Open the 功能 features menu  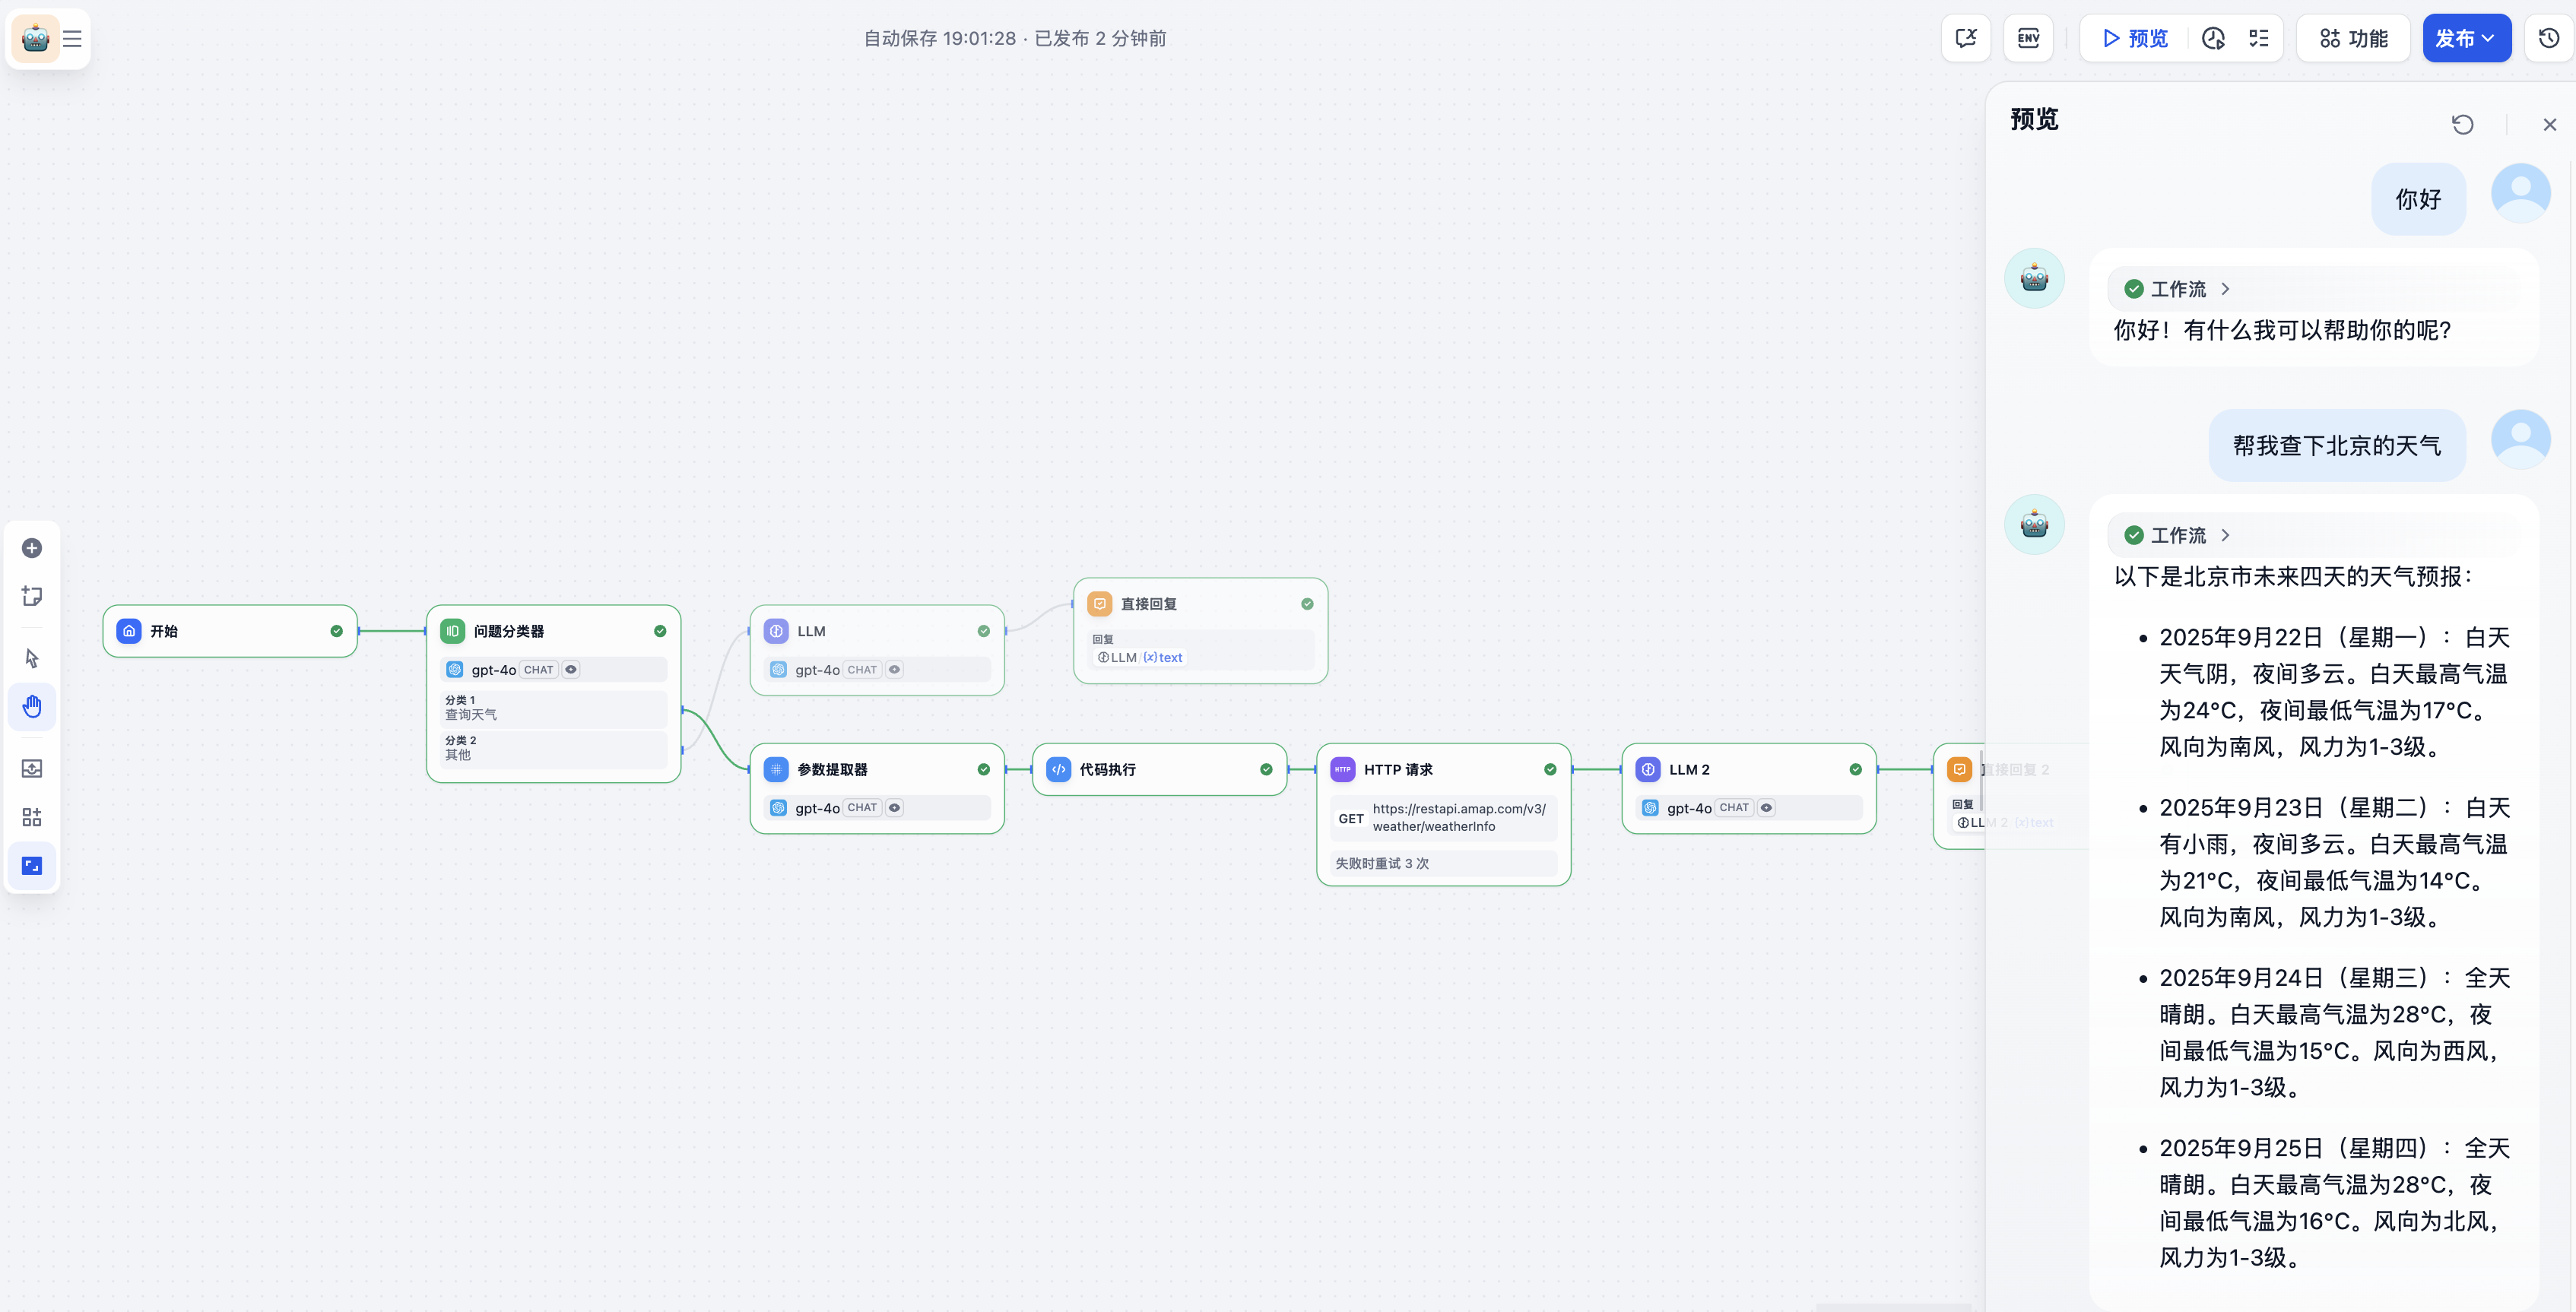coord(2353,38)
